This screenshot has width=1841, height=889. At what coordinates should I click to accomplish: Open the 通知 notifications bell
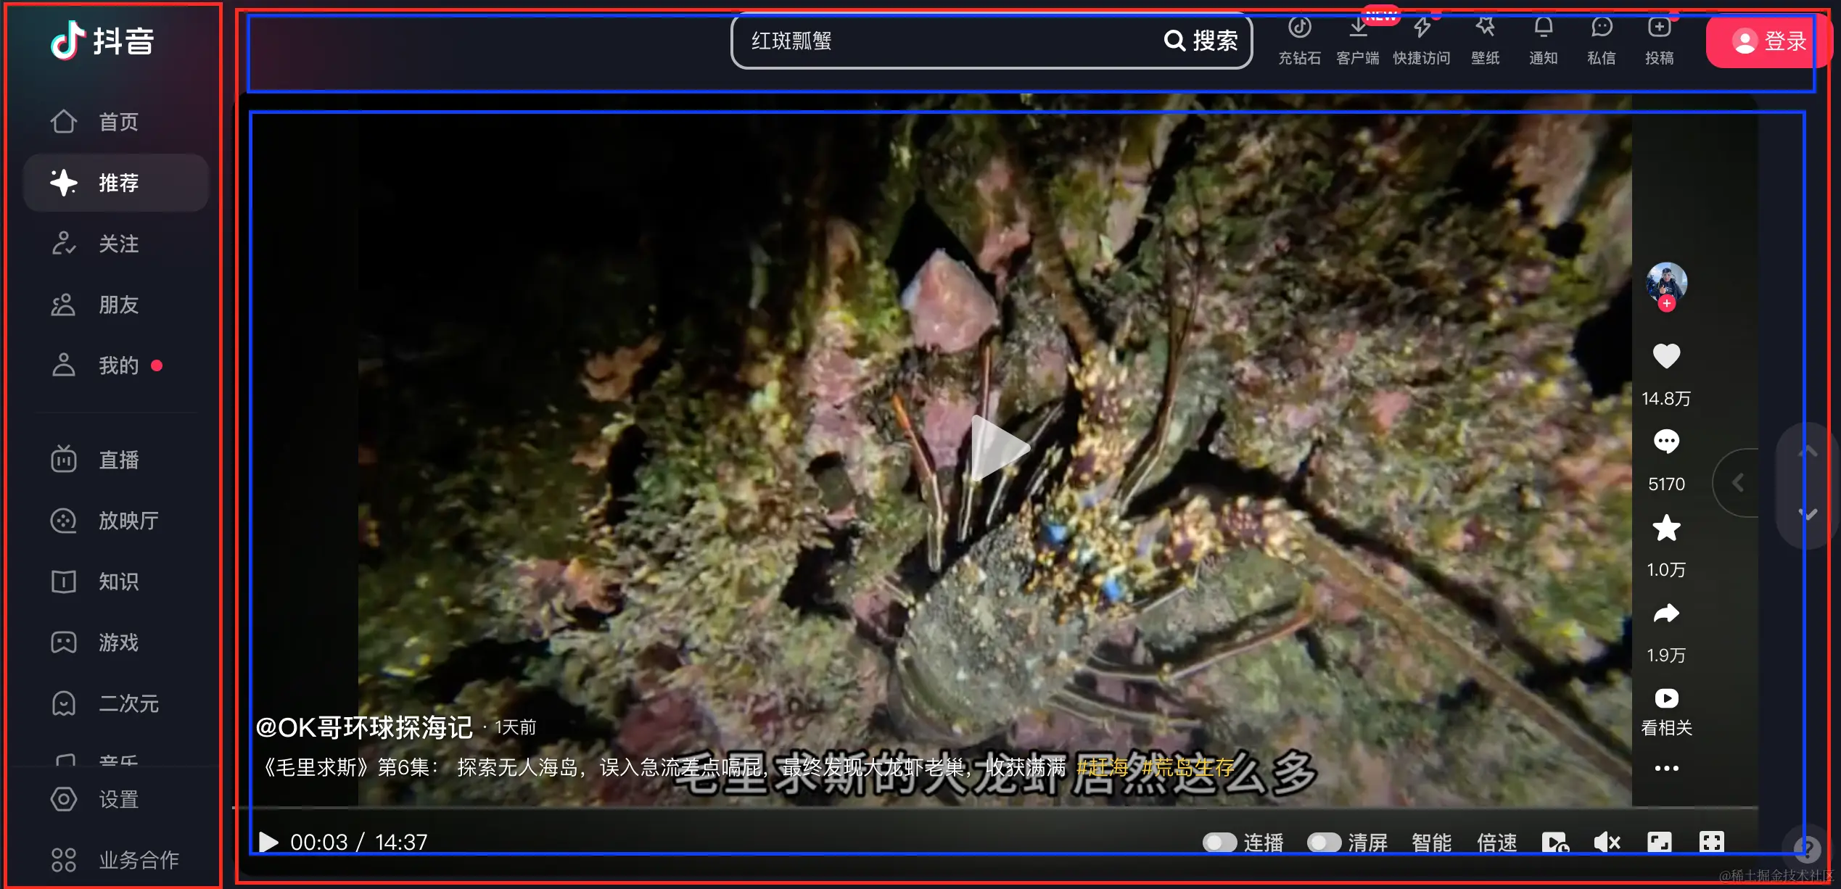(1543, 29)
